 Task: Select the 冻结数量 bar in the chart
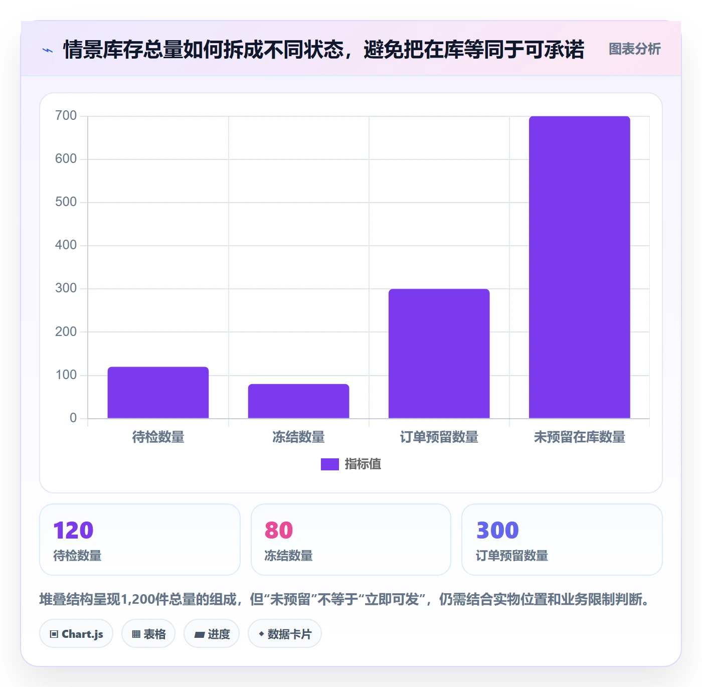[298, 401]
